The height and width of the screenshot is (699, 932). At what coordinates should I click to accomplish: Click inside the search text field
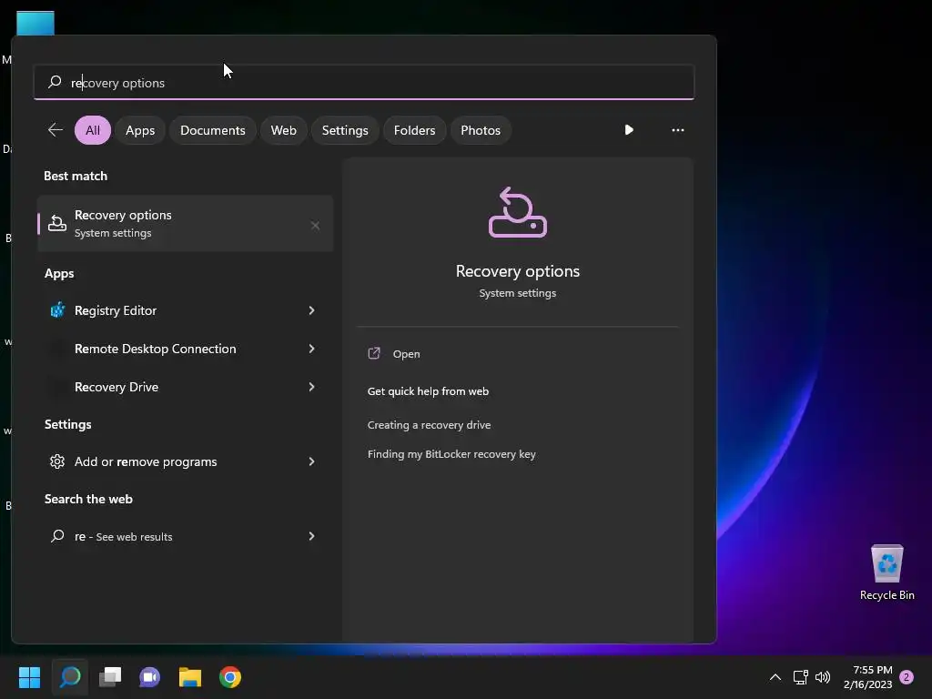tap(364, 82)
